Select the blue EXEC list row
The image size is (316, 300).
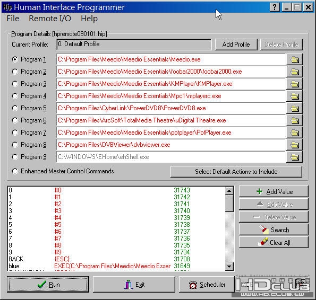[x=116, y=266]
